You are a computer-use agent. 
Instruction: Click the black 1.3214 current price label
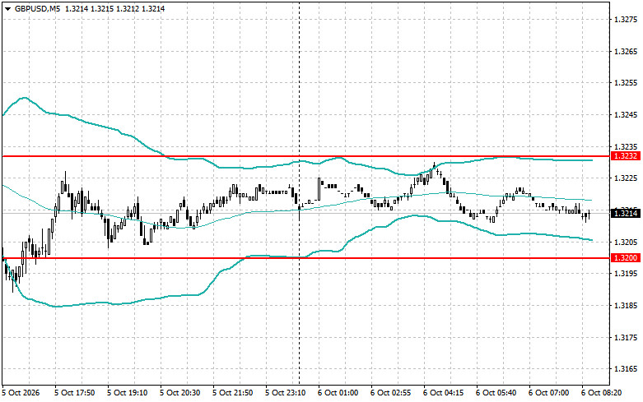pos(626,213)
